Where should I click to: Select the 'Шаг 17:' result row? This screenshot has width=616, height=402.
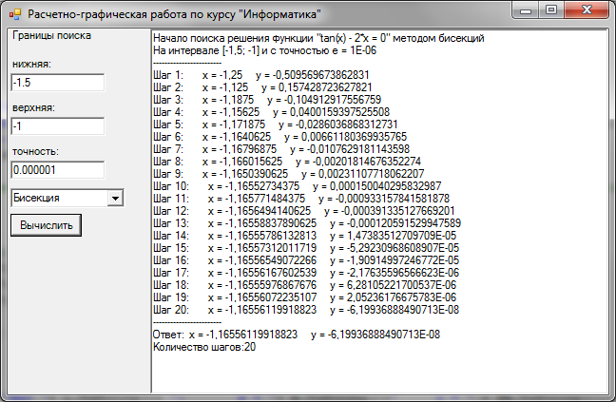click(306, 273)
